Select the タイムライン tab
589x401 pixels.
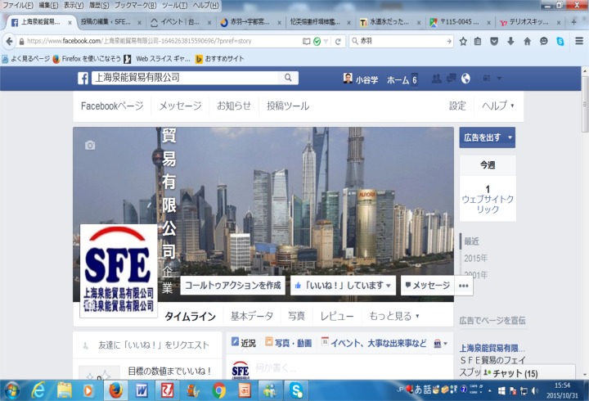(x=190, y=317)
